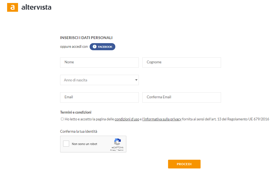This screenshot has height=172, width=279.
Task: Check the 'Non sono un robot' box
Action: [66, 144]
